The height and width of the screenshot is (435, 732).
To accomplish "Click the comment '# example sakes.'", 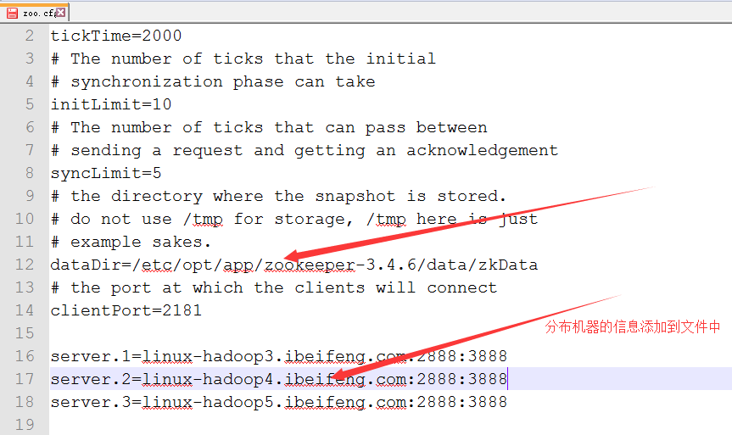I will point(131,242).
